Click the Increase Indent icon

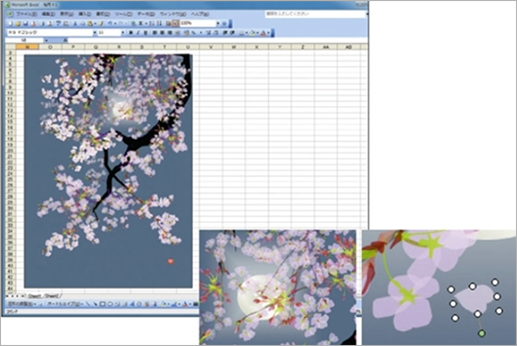coord(232,33)
